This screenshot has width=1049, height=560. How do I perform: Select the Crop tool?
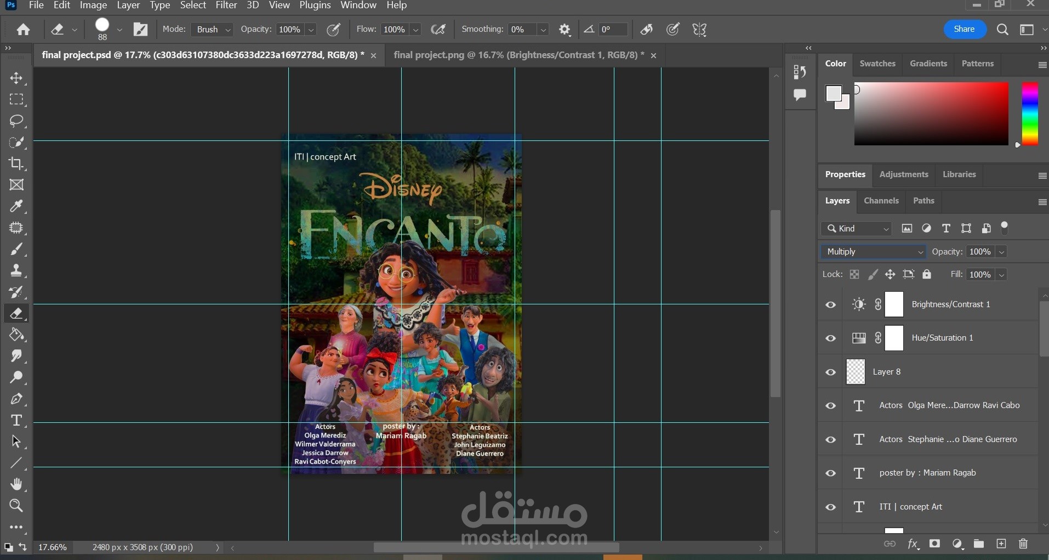(x=16, y=163)
